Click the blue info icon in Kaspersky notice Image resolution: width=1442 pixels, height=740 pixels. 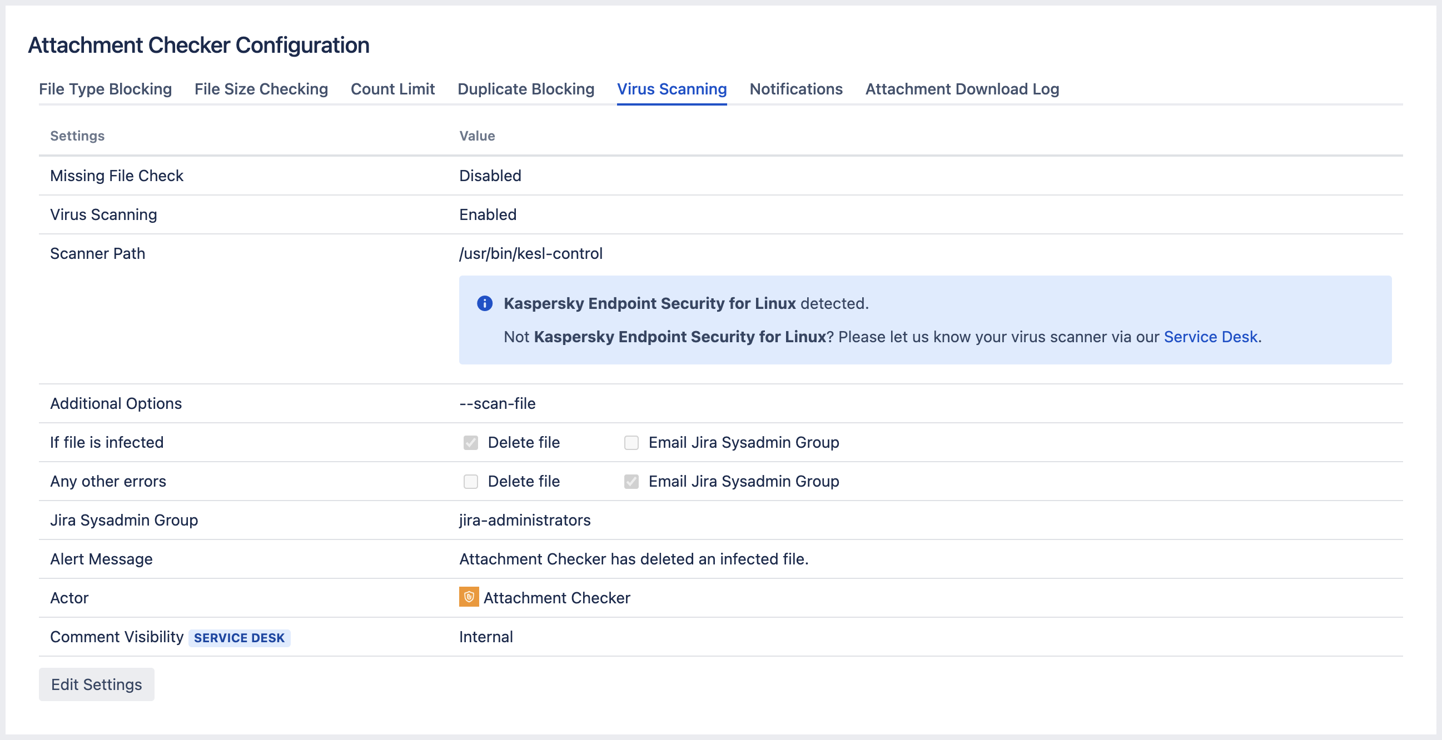point(484,303)
